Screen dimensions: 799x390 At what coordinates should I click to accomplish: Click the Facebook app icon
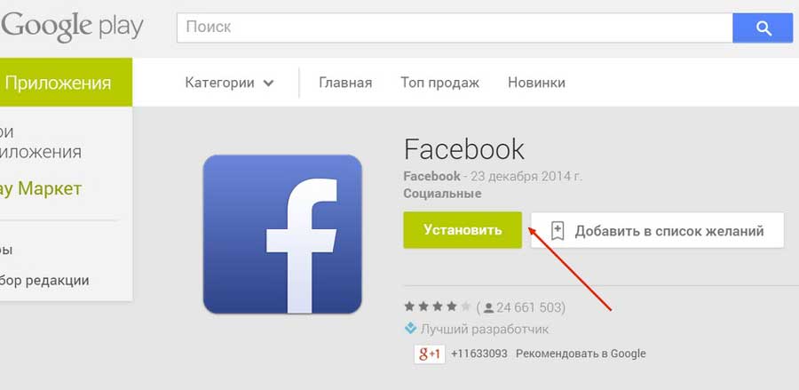click(282, 234)
